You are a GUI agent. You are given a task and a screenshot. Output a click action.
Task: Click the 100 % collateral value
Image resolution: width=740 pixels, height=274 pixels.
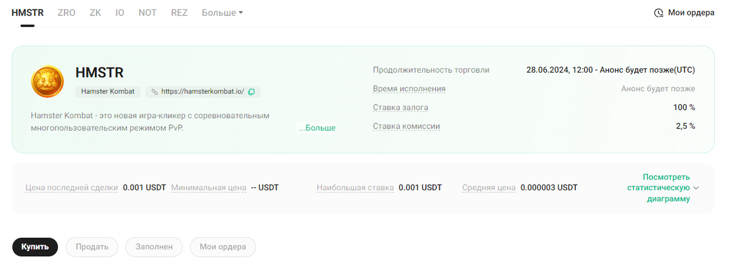[684, 108]
